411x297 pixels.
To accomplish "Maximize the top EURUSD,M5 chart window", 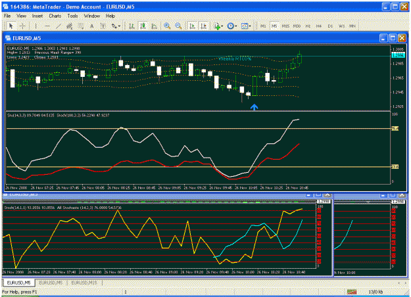I will [393, 38].
